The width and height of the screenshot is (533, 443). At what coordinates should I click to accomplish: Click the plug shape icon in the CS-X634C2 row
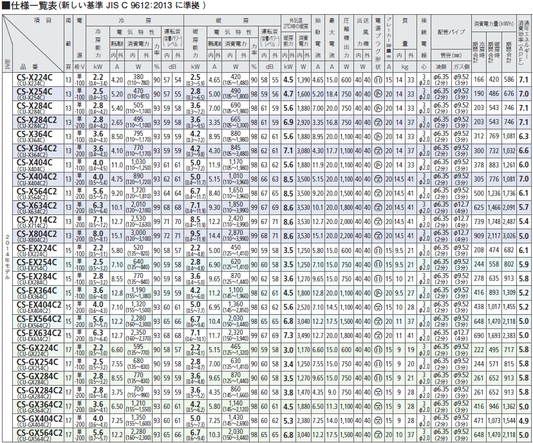(x=378, y=207)
